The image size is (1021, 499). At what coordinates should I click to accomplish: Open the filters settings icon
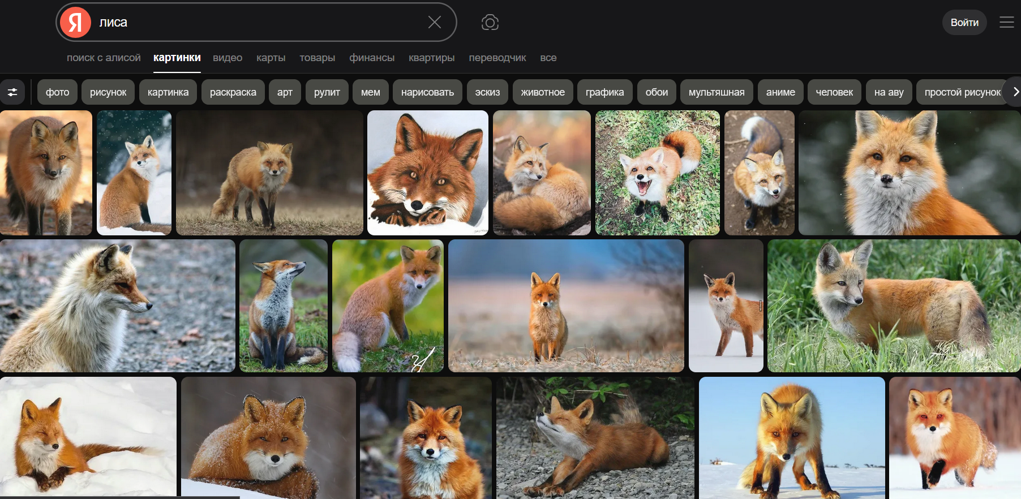tap(12, 92)
